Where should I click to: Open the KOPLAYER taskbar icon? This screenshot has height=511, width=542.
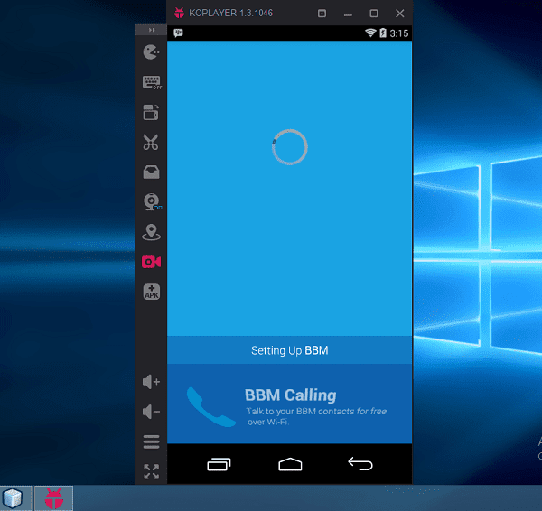coord(54,497)
